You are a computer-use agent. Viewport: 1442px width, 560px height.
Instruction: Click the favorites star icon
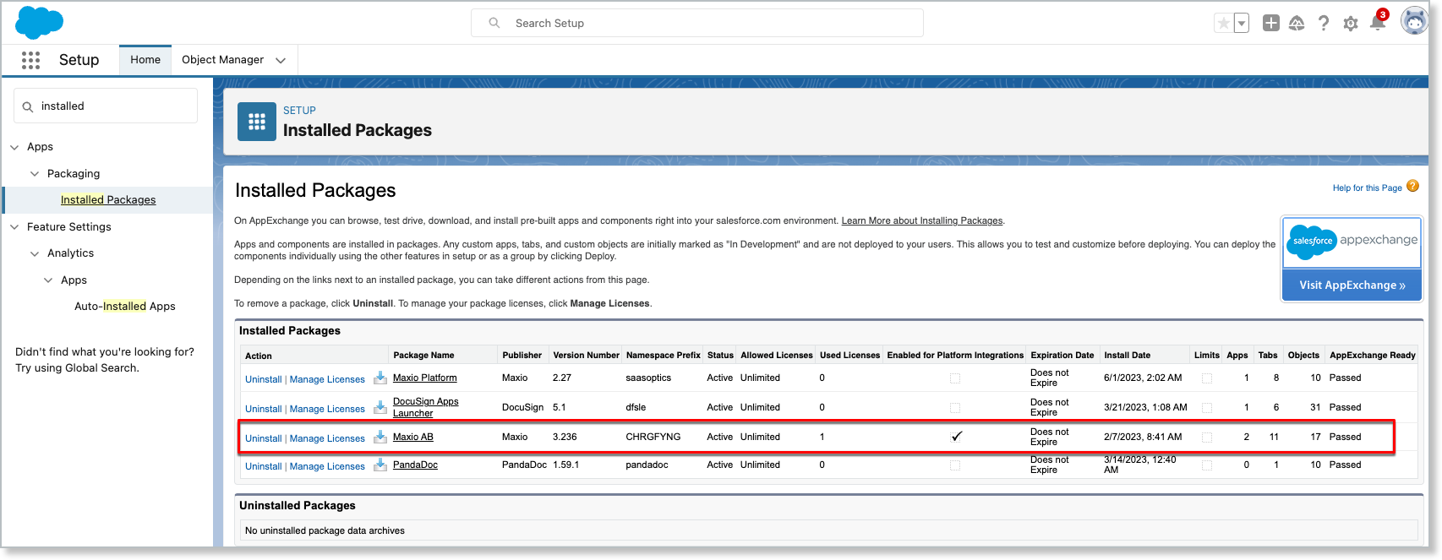click(x=1224, y=24)
